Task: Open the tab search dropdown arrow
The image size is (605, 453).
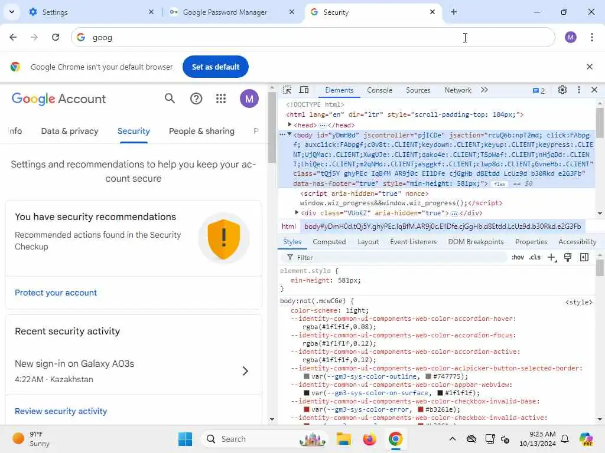Action: [12, 12]
